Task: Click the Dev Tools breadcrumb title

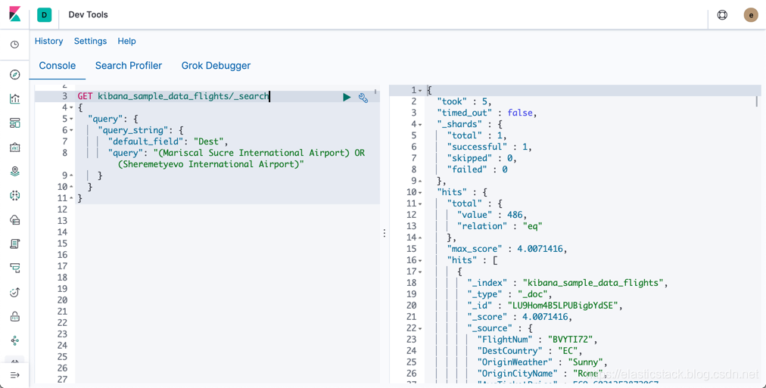Action: pos(88,14)
